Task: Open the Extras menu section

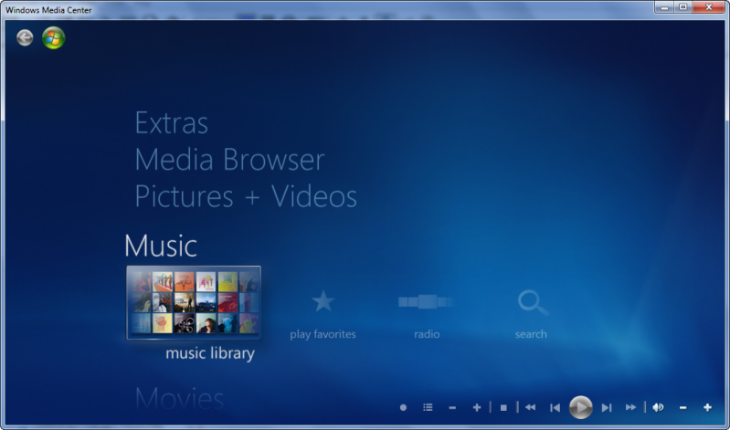Action: pos(172,123)
